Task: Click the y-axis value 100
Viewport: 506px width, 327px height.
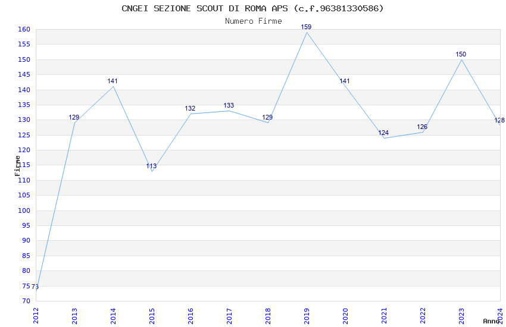Action: (24, 210)
